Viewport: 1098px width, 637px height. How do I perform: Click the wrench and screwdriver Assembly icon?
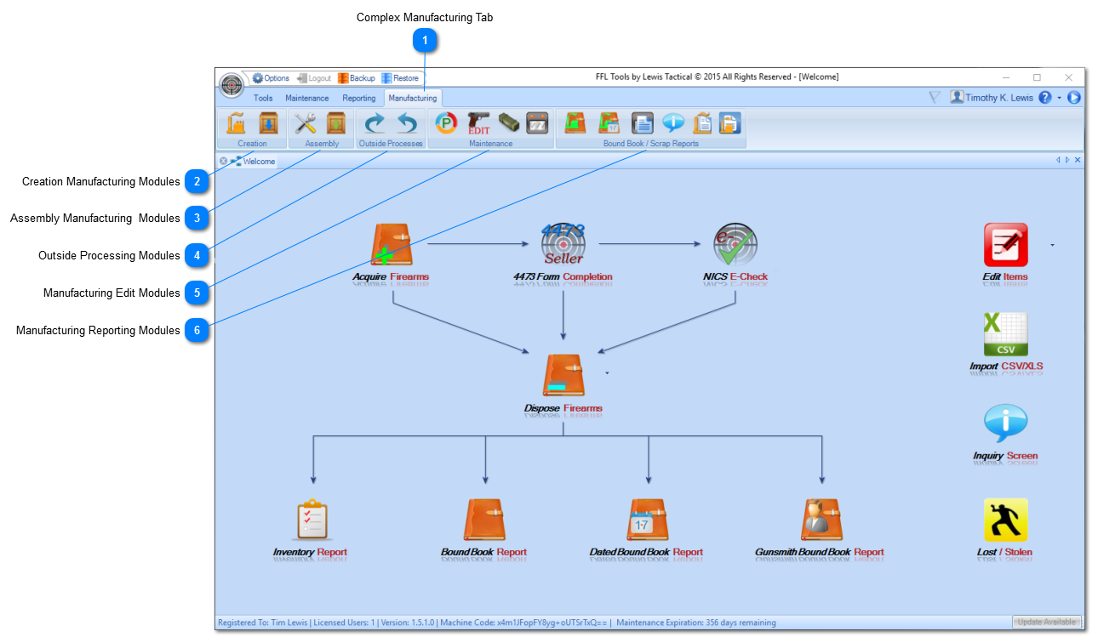click(305, 124)
